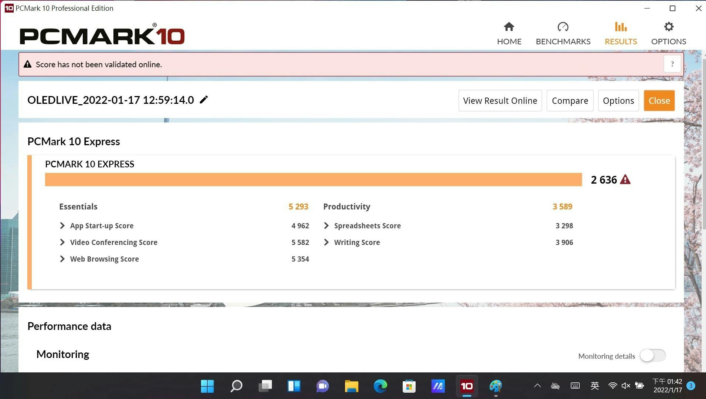Click the PCMark 10 logo

coord(102,34)
